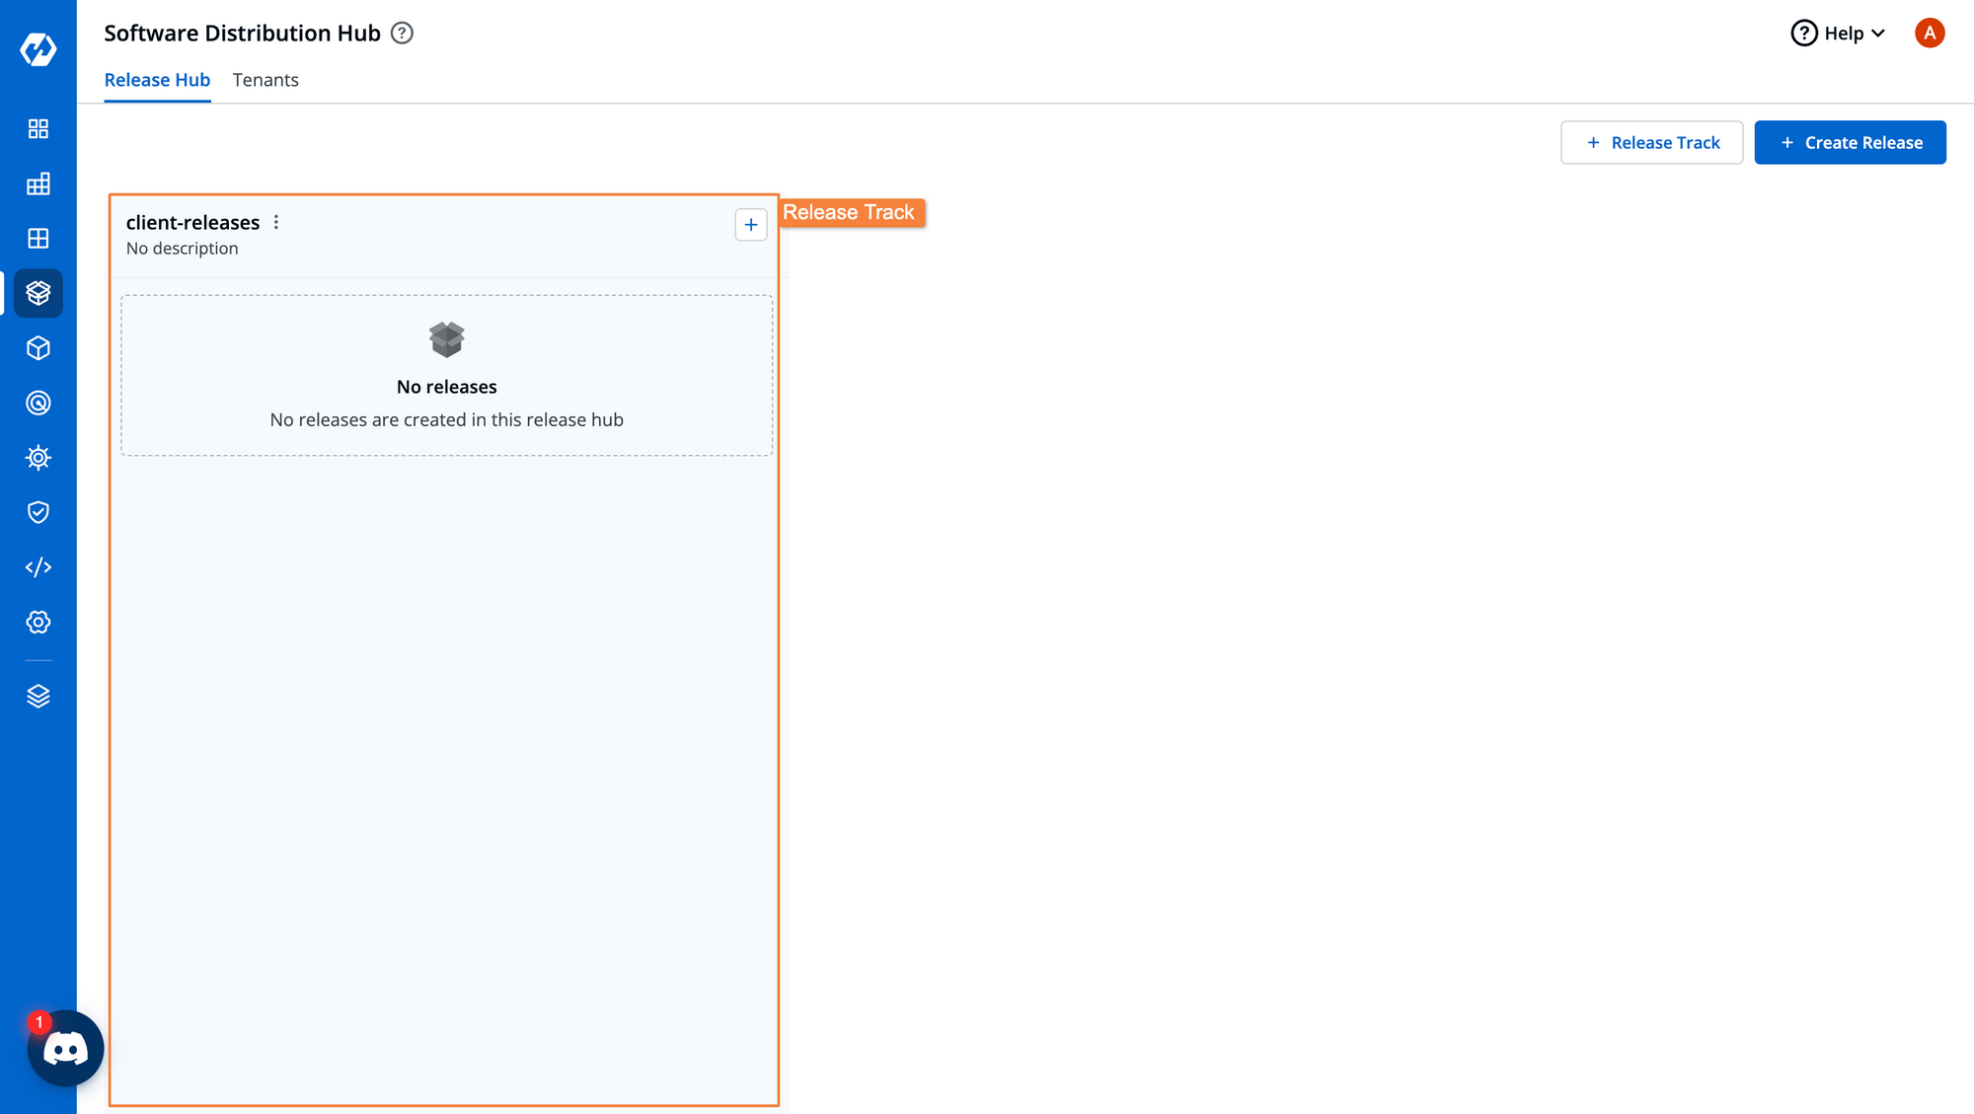1974x1114 pixels.
Task: Click the Discord notification icon bottom left
Action: tap(65, 1048)
